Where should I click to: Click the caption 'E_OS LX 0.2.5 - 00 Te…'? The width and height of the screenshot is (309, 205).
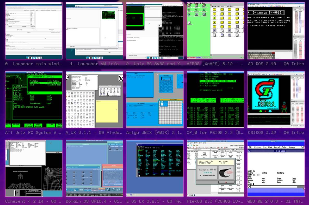click(x=154, y=201)
